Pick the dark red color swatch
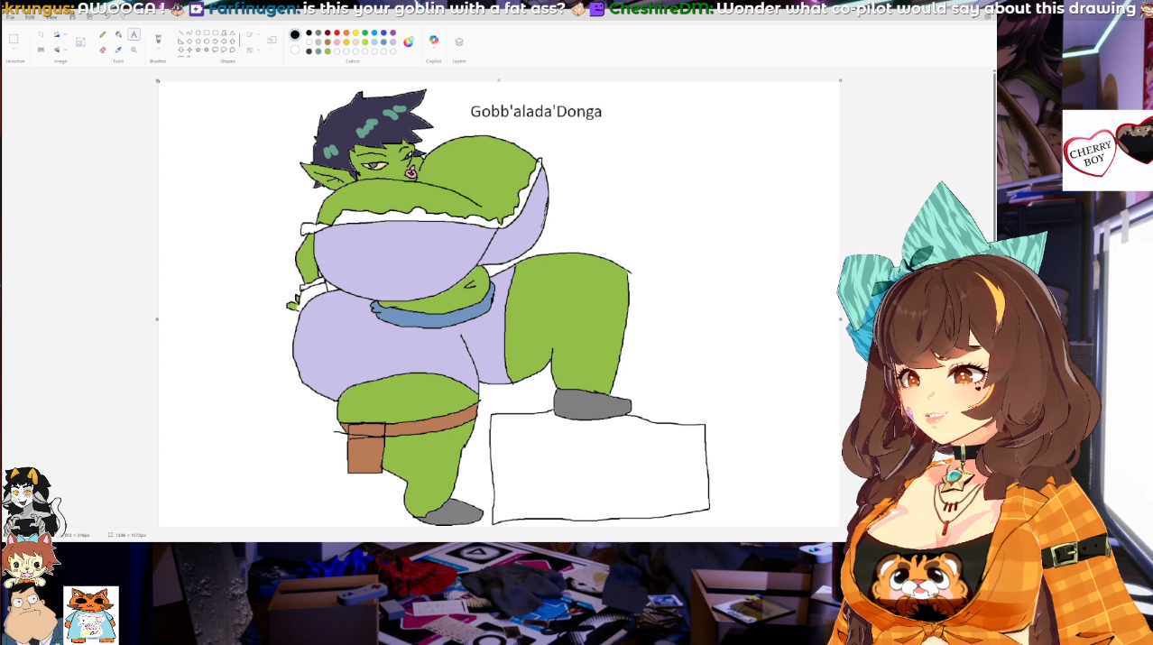Image resolution: width=1153 pixels, height=645 pixels. (x=327, y=32)
